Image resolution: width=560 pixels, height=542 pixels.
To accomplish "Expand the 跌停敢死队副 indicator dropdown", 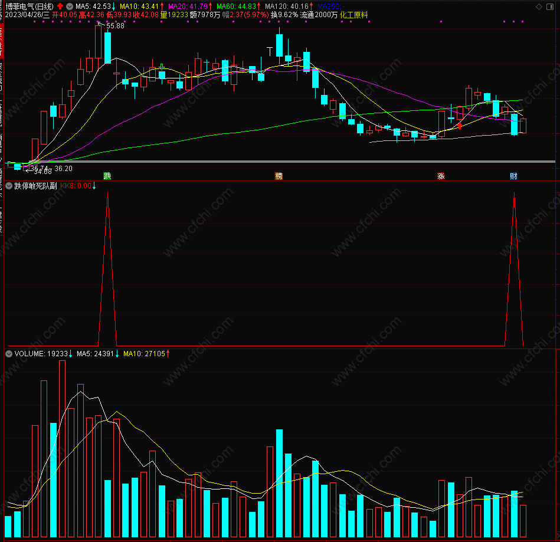I will coord(9,186).
